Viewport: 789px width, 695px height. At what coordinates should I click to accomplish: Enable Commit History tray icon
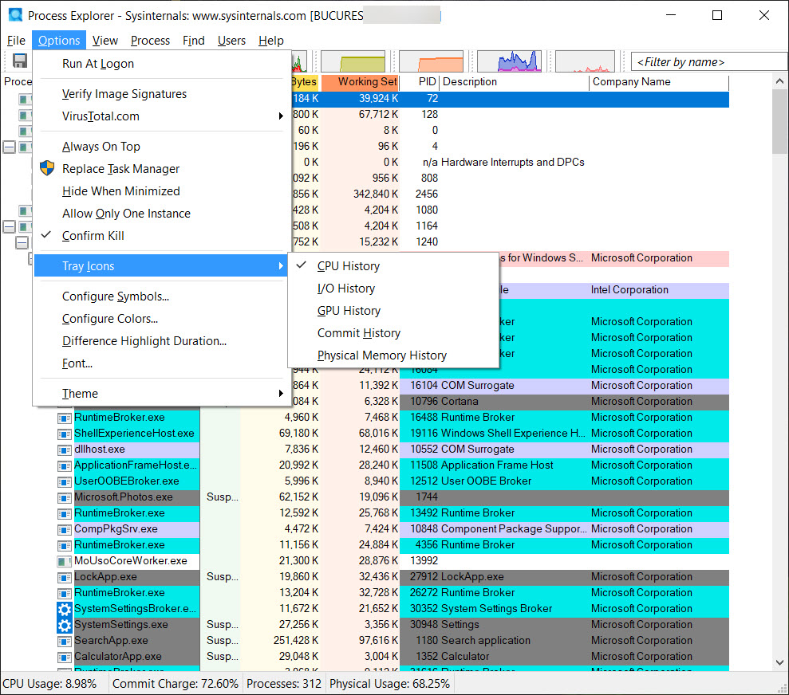click(x=393, y=332)
